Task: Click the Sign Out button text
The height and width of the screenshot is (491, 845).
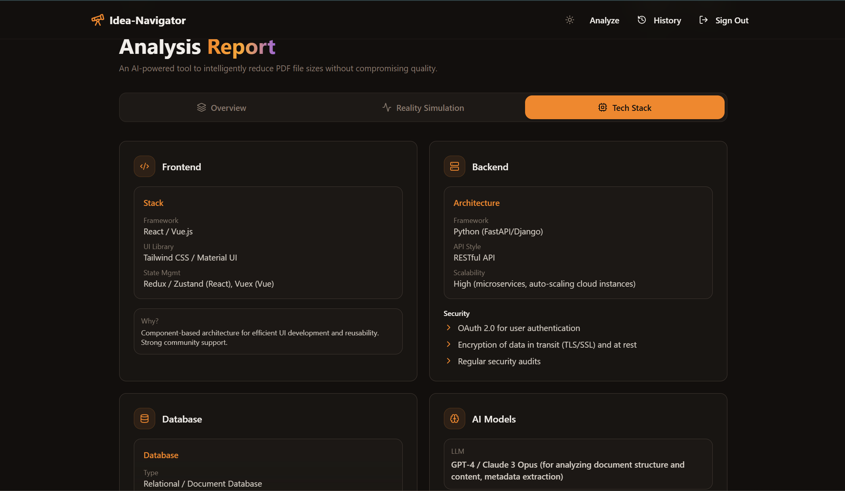Action: [732, 21]
